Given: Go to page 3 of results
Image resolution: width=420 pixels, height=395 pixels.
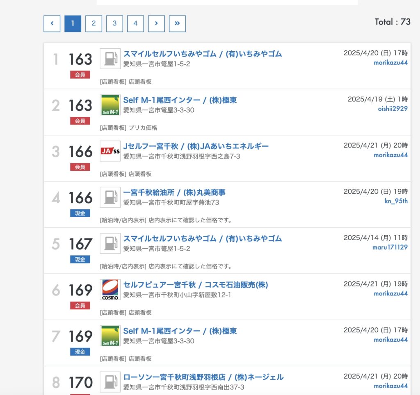Looking at the screenshot, I should tap(115, 23).
